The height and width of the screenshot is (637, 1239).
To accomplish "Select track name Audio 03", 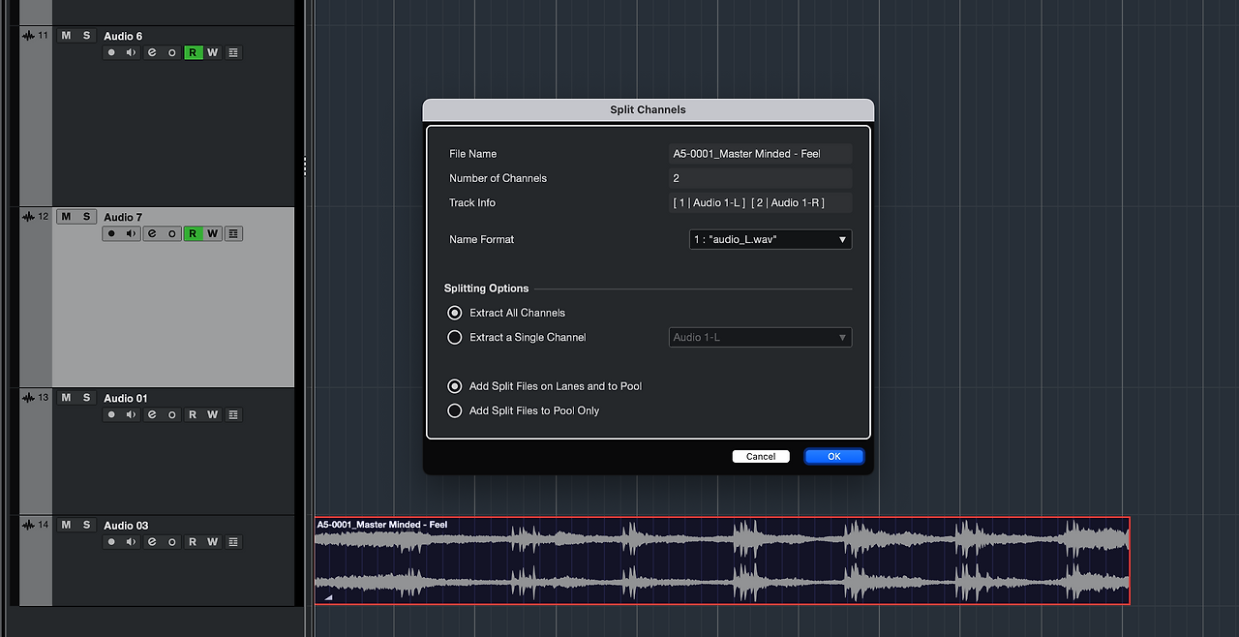I will point(126,526).
